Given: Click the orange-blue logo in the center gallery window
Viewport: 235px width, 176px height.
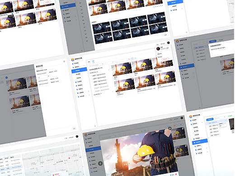Looking at the screenshot, I should (73, 60).
